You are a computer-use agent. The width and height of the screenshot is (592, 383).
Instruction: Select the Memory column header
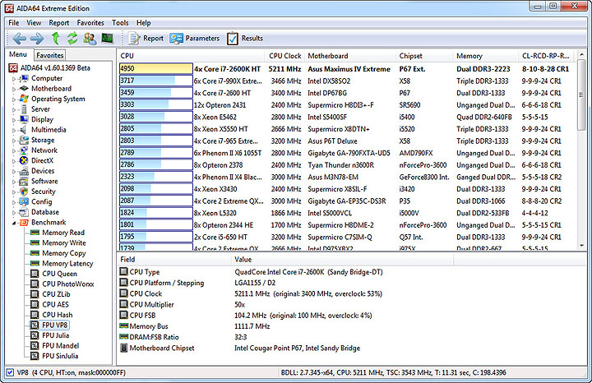pos(485,56)
